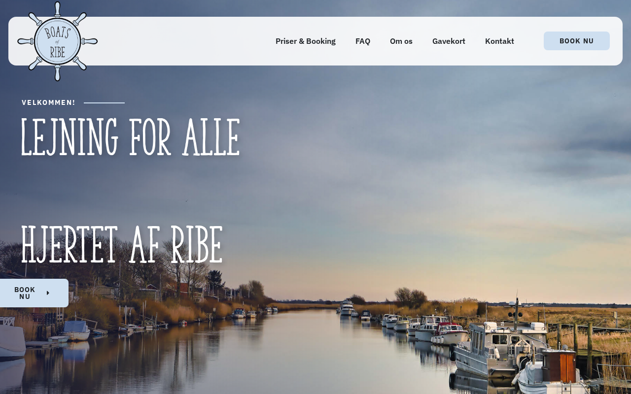Screen dimensions: 631x394
Task: Open the Kontakt link
Action: click(499, 41)
